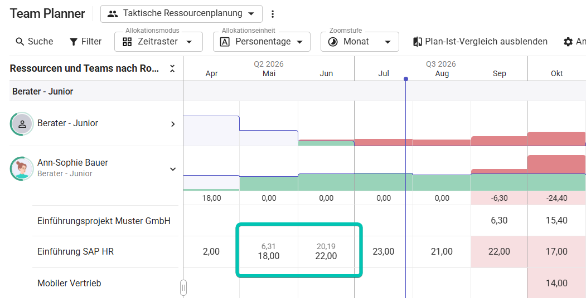Open settings via the gear icon
The image size is (586, 298).
pyautogui.click(x=568, y=42)
